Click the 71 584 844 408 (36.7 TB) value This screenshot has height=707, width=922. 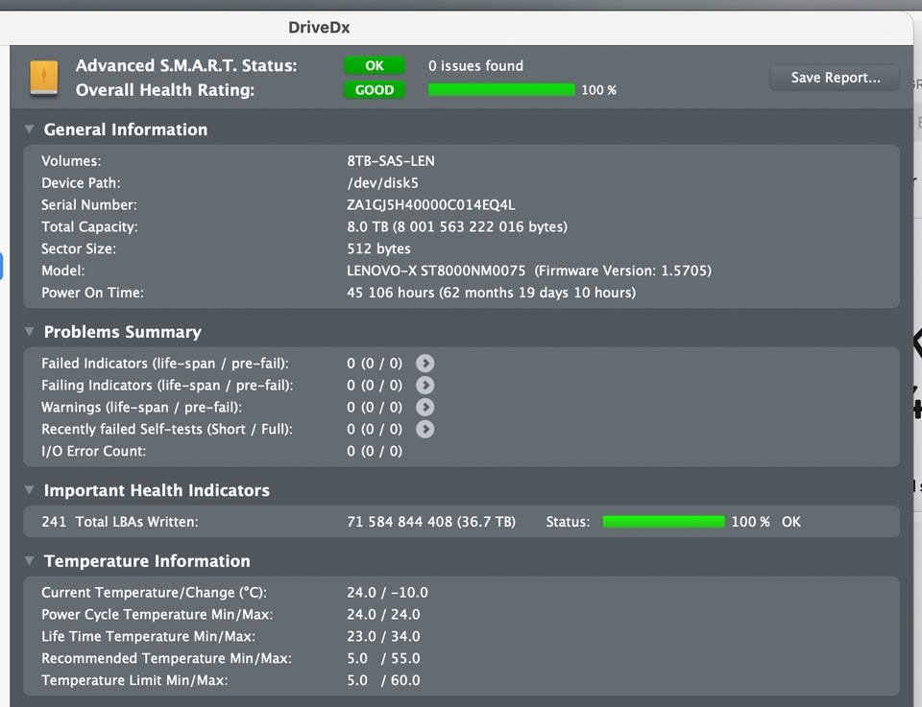tap(431, 522)
